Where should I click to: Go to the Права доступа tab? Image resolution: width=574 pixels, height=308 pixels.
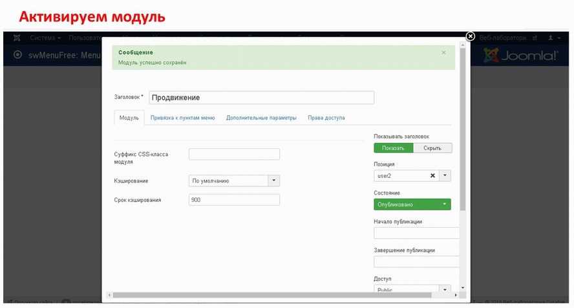[326, 118]
